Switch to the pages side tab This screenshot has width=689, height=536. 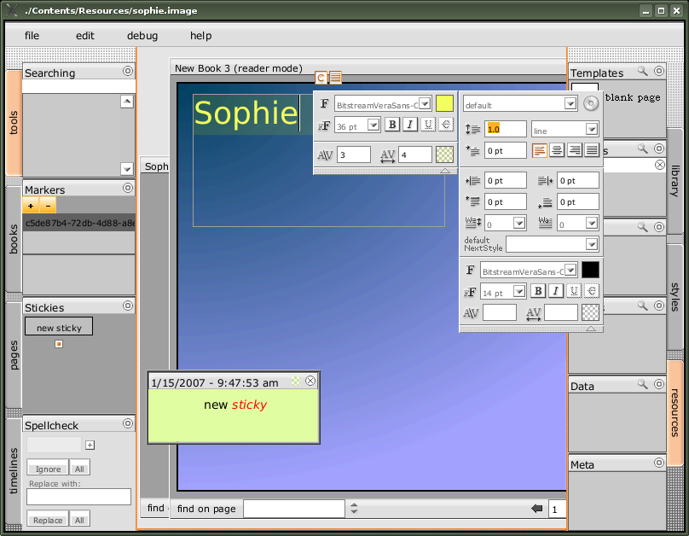(14, 355)
